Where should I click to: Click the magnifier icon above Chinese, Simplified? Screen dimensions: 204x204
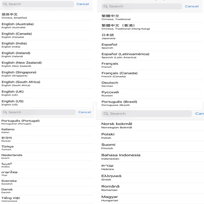click(x=5, y=4)
